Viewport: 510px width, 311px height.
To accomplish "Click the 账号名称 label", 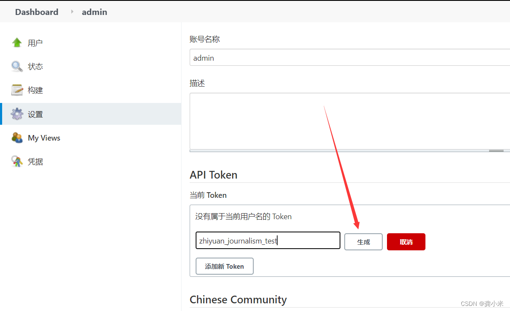I will [205, 39].
